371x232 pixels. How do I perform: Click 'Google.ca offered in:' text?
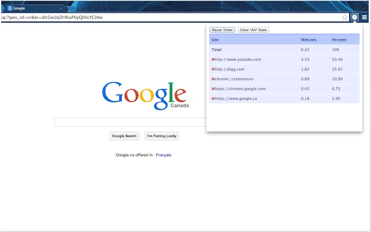click(x=134, y=155)
